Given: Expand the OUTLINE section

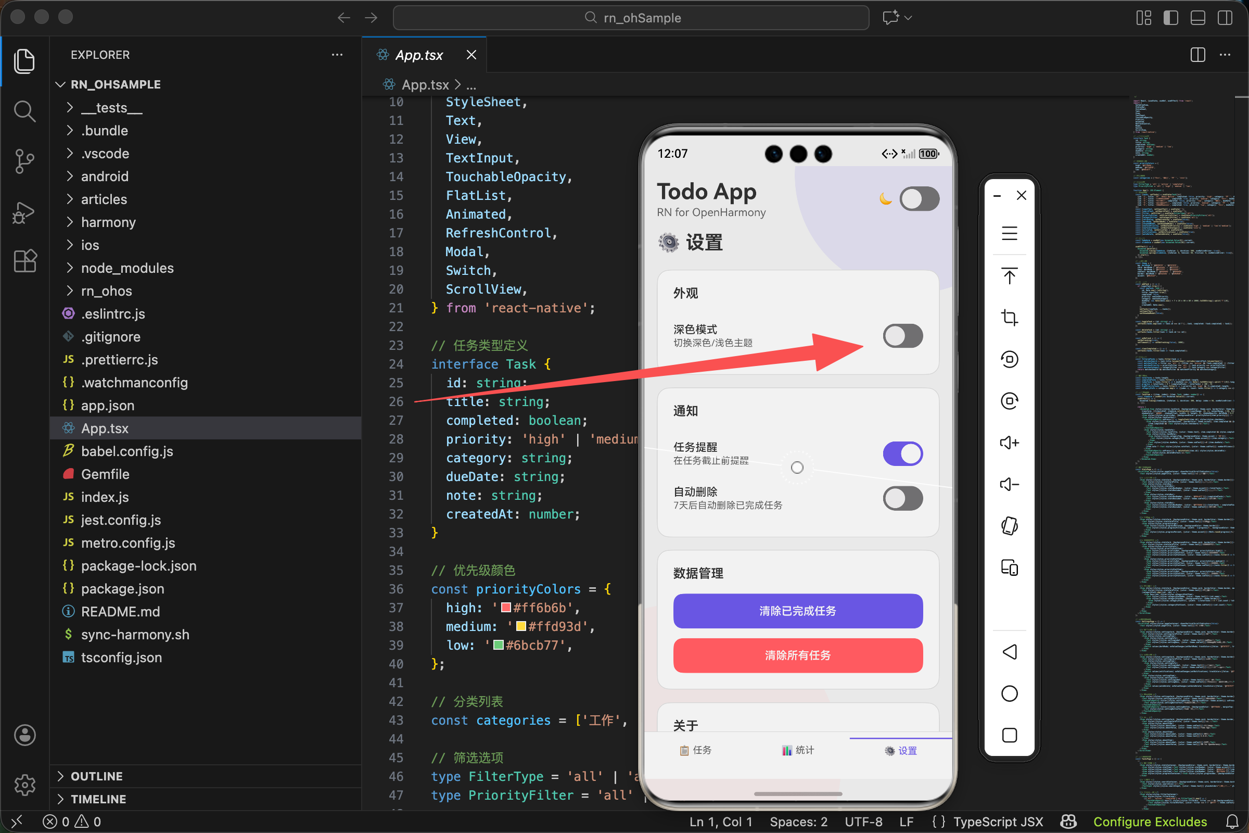Looking at the screenshot, I should pyautogui.click(x=97, y=776).
